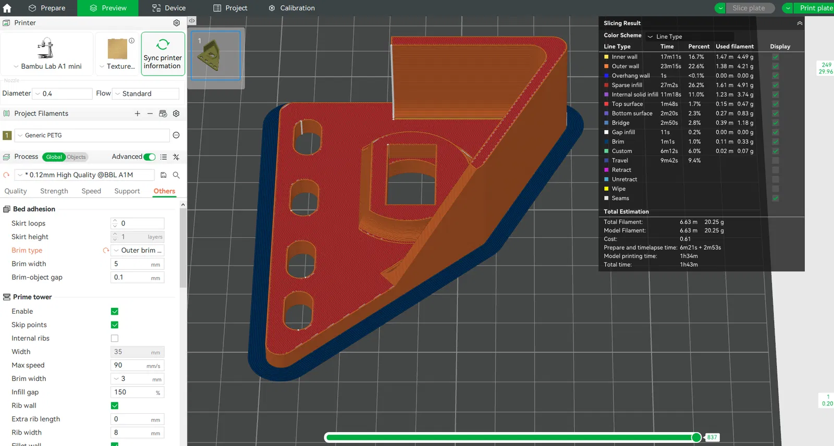Viewport: 834px width, 446px height.
Task: Switch to Prepare tab
Action: tap(47, 8)
